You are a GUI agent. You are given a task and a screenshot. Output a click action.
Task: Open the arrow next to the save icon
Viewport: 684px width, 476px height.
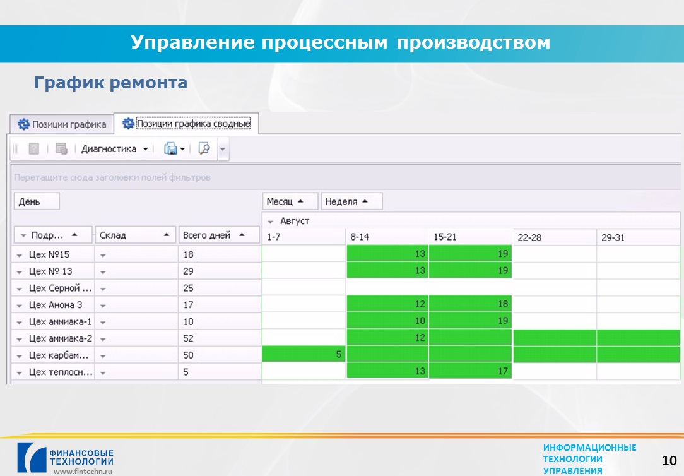182,149
